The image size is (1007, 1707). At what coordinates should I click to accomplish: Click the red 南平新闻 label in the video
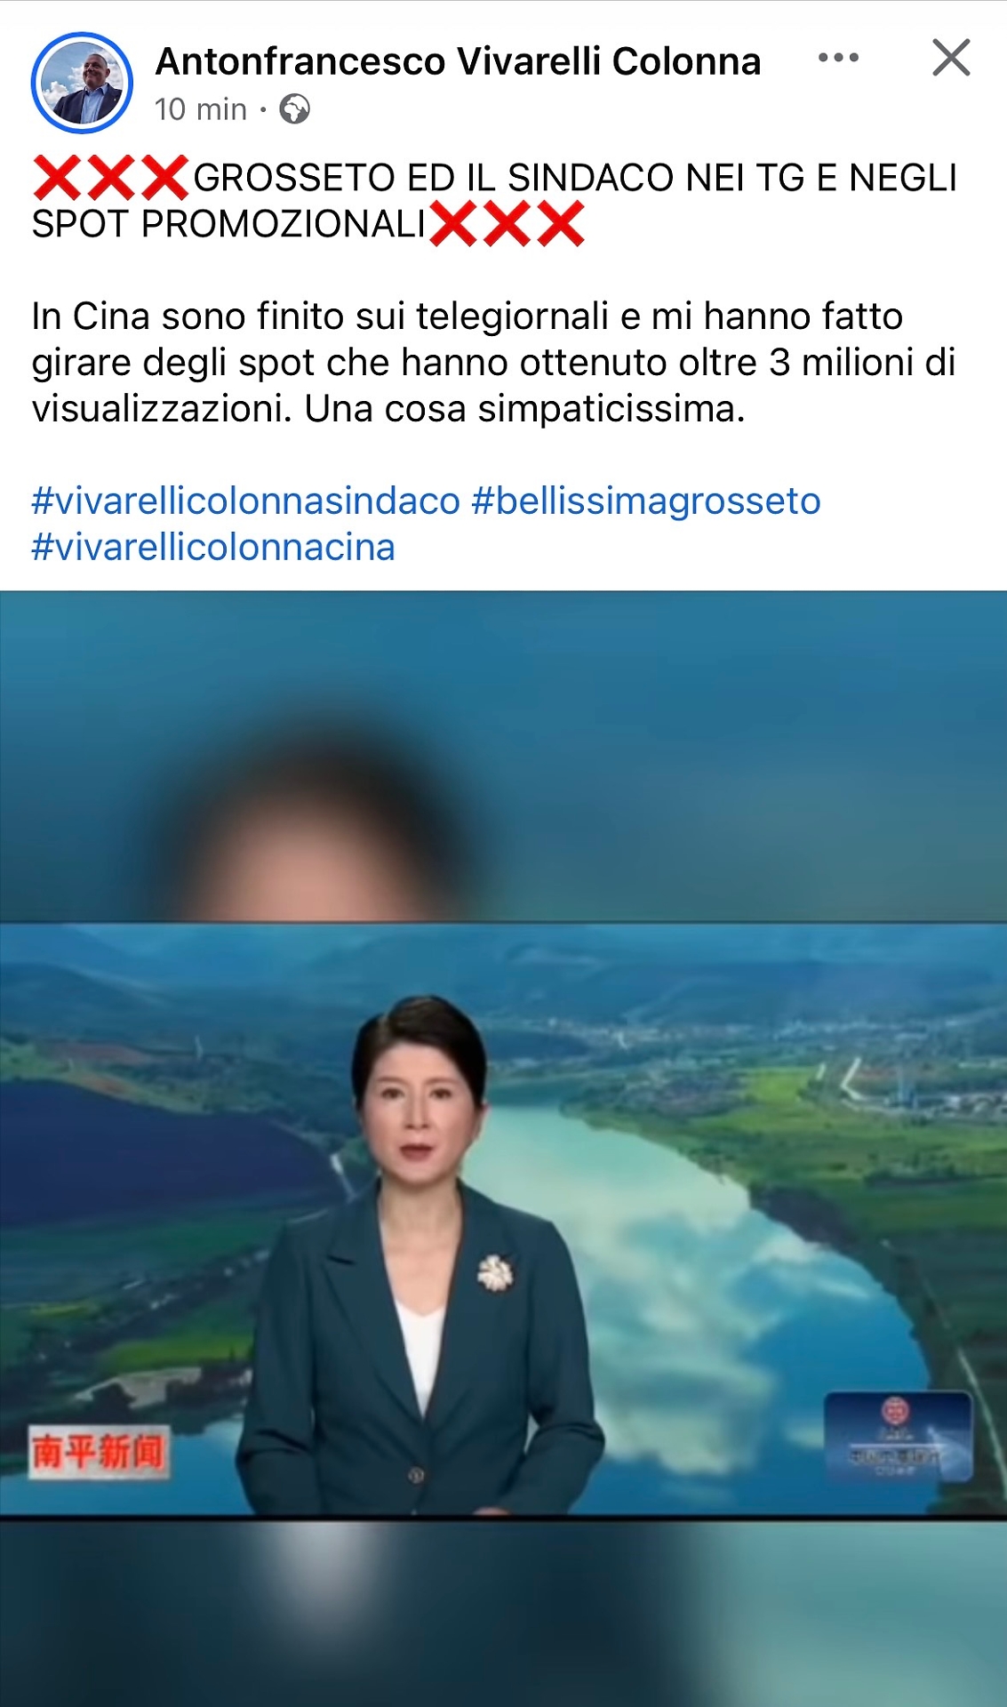[98, 1453]
